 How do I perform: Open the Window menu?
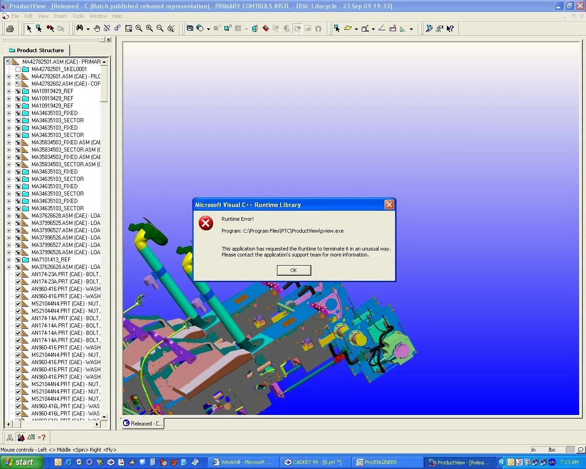coord(98,16)
